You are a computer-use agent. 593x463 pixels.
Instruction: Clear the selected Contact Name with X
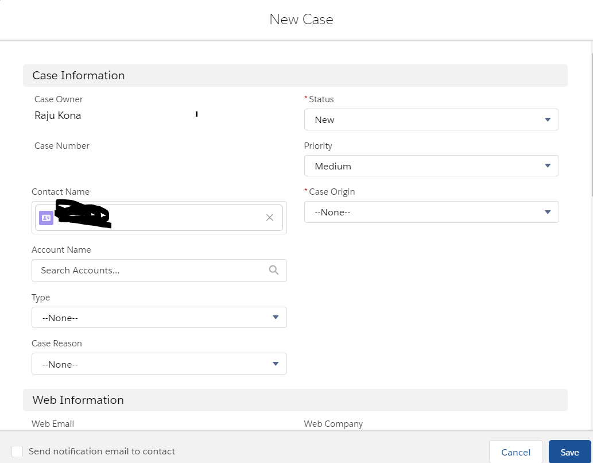click(x=270, y=218)
